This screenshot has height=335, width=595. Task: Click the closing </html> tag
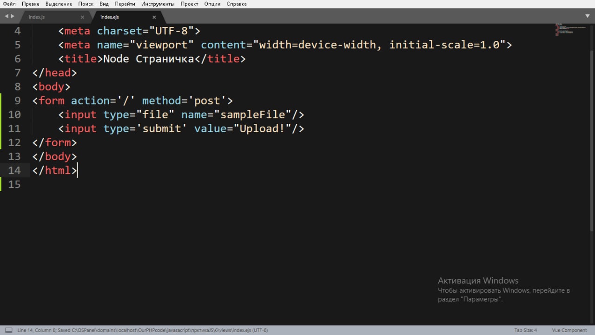point(54,170)
